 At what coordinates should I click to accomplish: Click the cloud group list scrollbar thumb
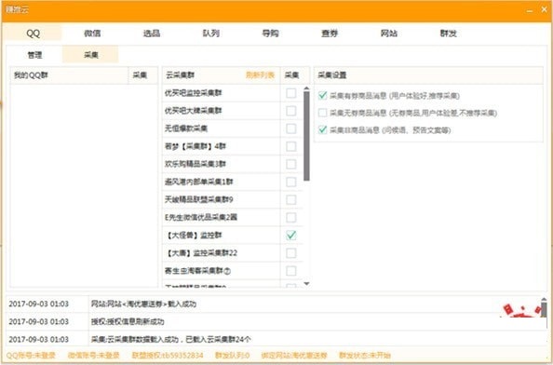pyautogui.click(x=306, y=136)
